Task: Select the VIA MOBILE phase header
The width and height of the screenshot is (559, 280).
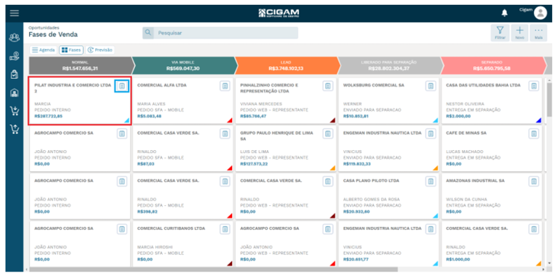Action: point(183,66)
